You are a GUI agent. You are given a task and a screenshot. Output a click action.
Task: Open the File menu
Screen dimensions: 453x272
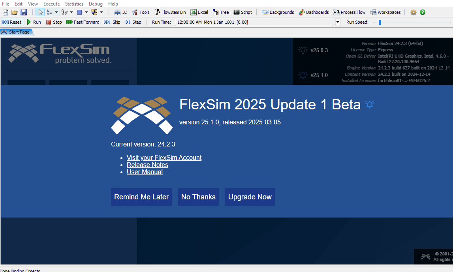[6, 4]
